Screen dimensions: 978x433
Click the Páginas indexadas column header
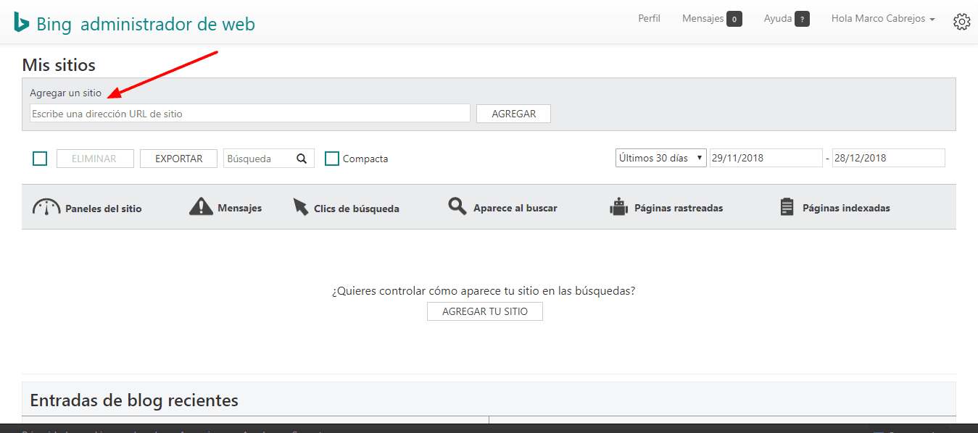[846, 208]
